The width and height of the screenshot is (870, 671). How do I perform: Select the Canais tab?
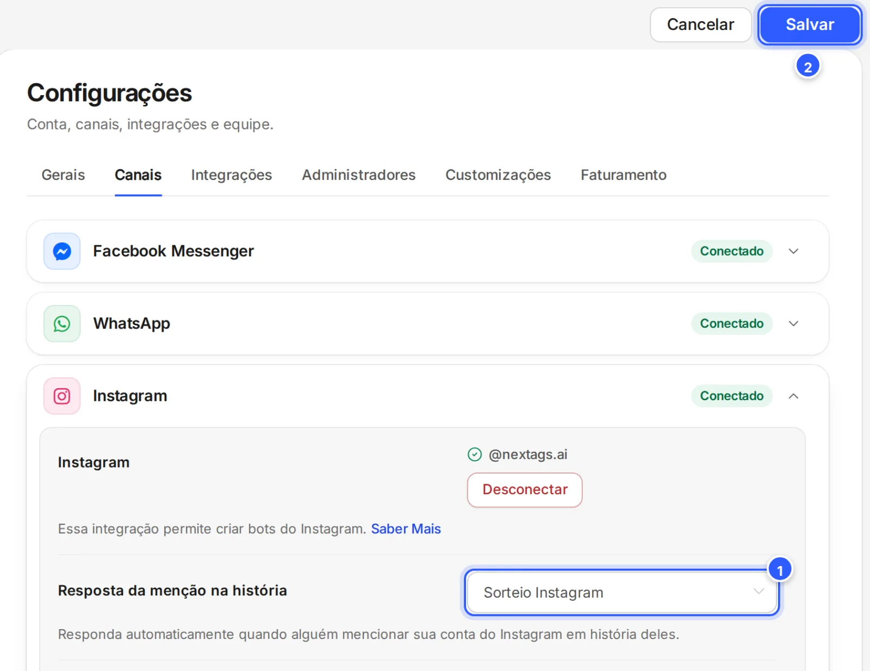click(x=138, y=175)
